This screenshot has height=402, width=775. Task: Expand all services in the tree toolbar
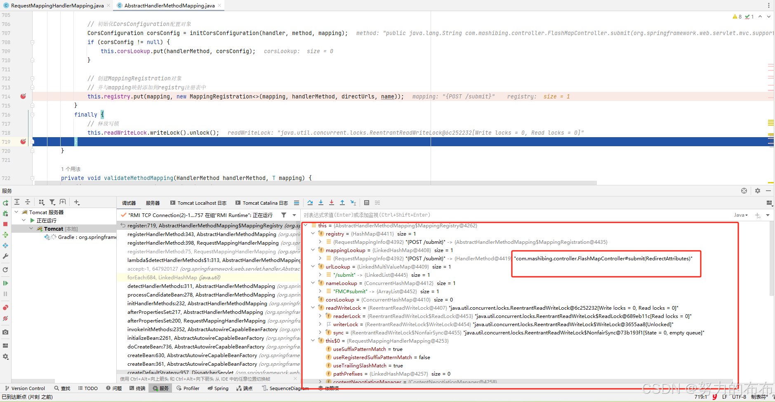pyautogui.click(x=17, y=202)
